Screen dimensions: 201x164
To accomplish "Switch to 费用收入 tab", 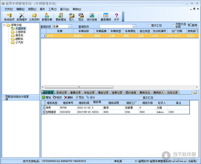I will click(x=158, y=93).
